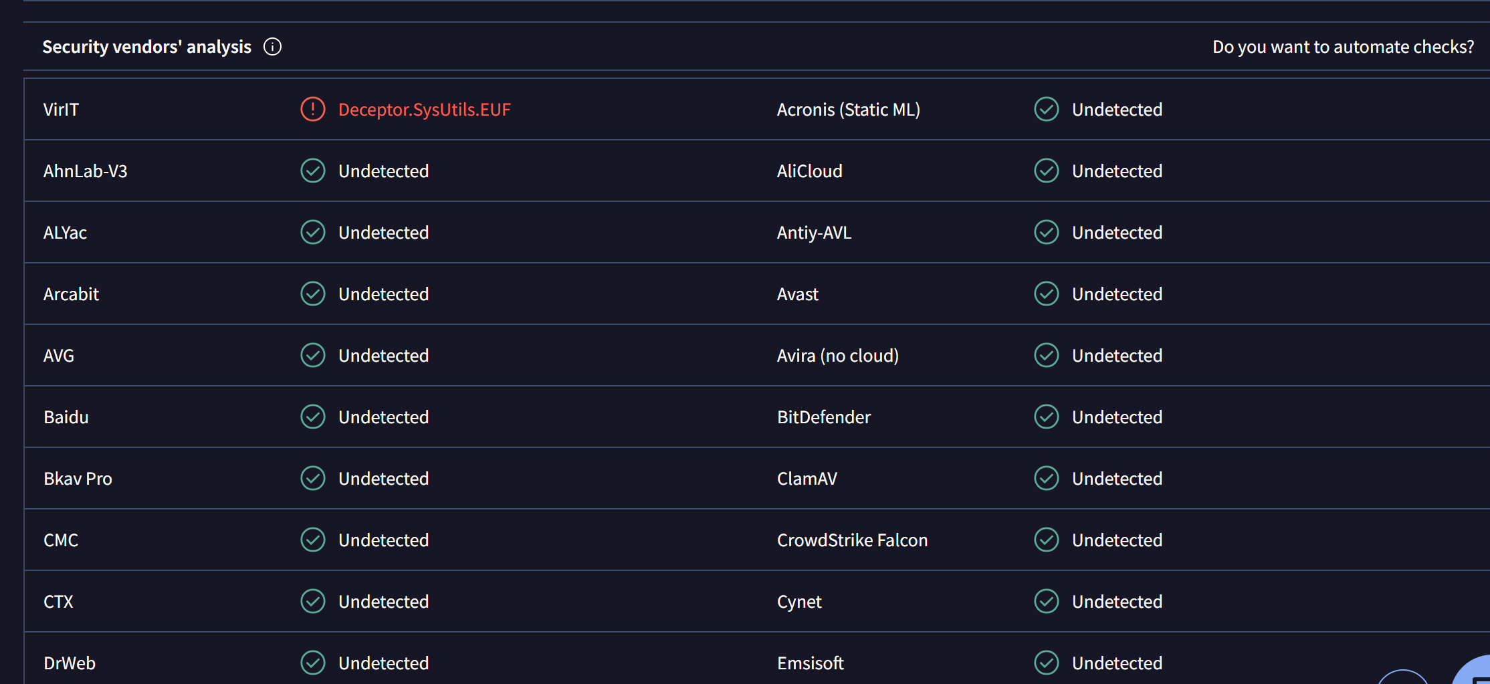
Task: Select the Arcabit vendor name
Action: tap(71, 294)
